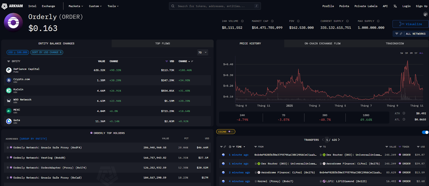The image size is (429, 186).
Task: Click the Group By Entity link
Action: [x=33, y=139]
